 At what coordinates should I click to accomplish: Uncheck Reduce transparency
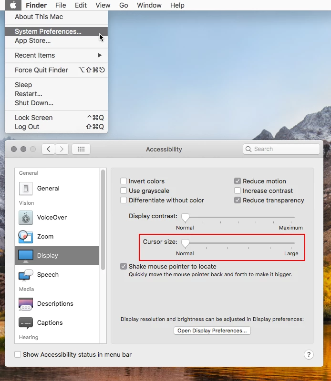coord(238,200)
